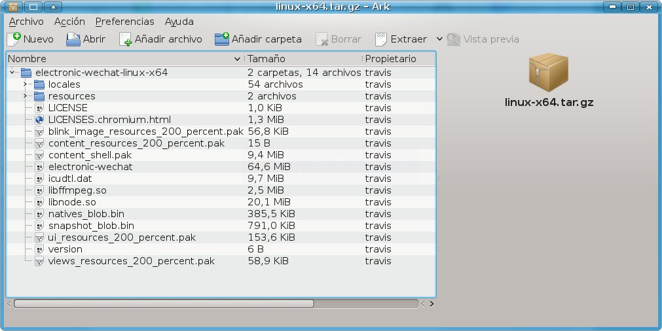Click the scrollbar right arrow

point(432,304)
